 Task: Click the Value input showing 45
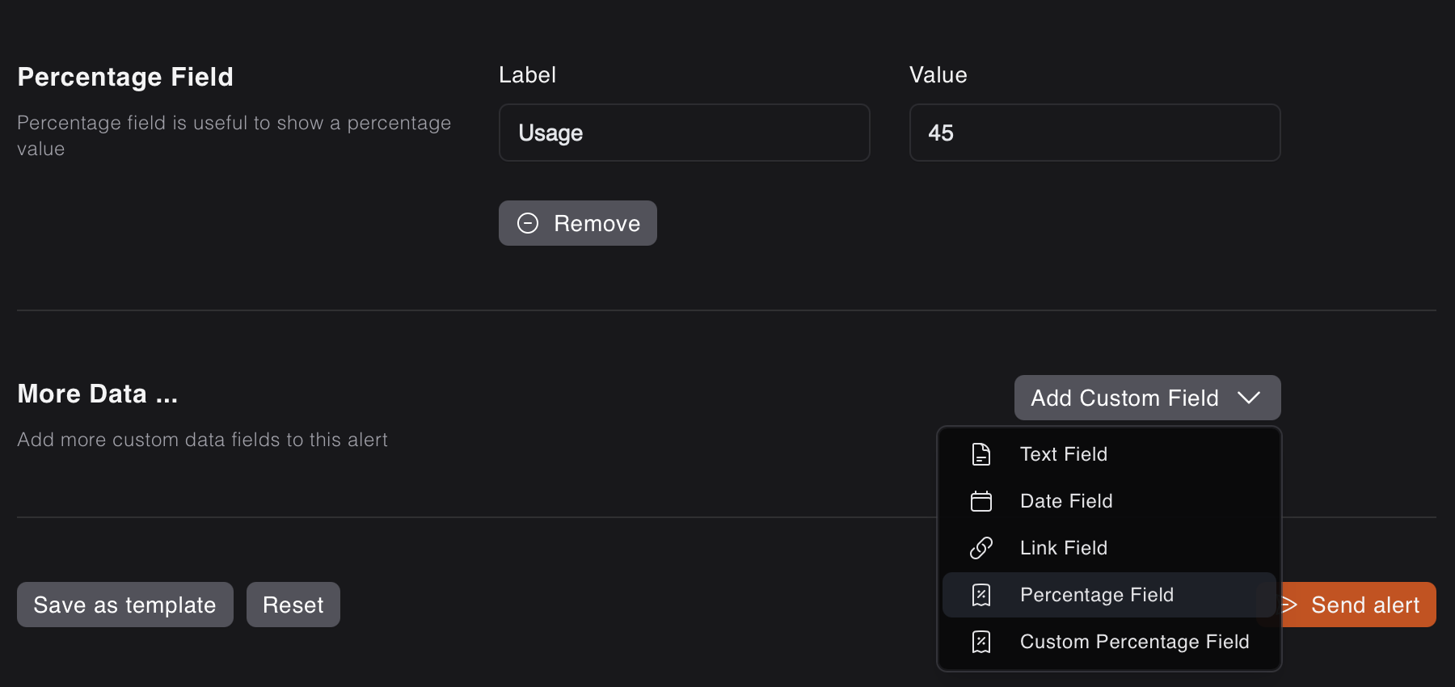click(1094, 133)
